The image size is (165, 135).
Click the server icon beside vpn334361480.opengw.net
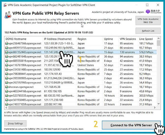[x=7, y=70]
